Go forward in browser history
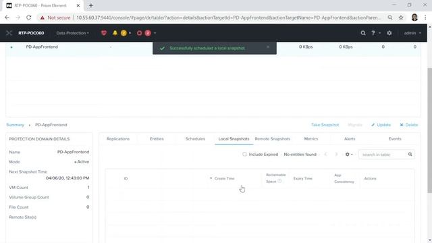The width and height of the screenshot is (432, 243). click(x=18, y=18)
